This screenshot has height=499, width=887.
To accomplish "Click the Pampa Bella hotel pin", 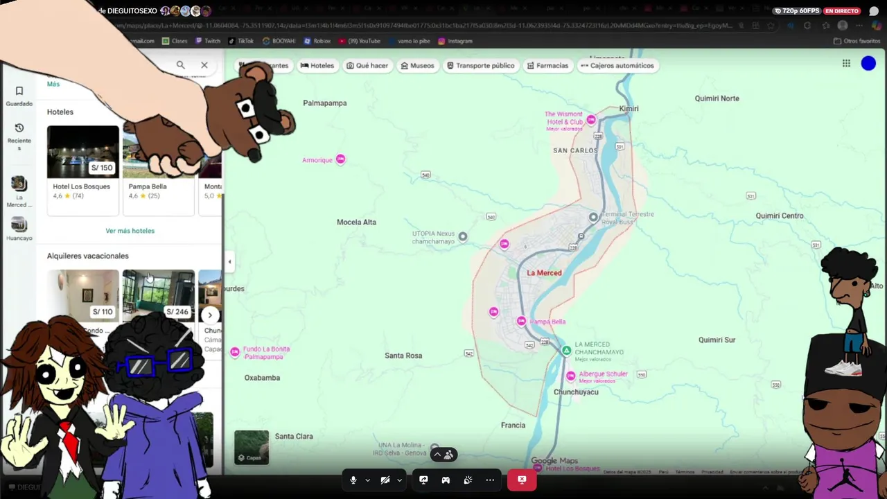I will [521, 321].
